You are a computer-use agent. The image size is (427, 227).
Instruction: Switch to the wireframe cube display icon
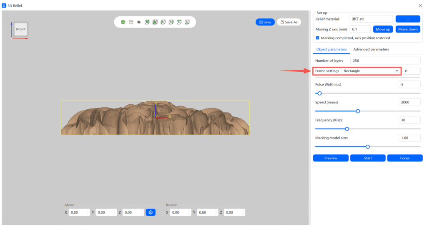(x=131, y=22)
